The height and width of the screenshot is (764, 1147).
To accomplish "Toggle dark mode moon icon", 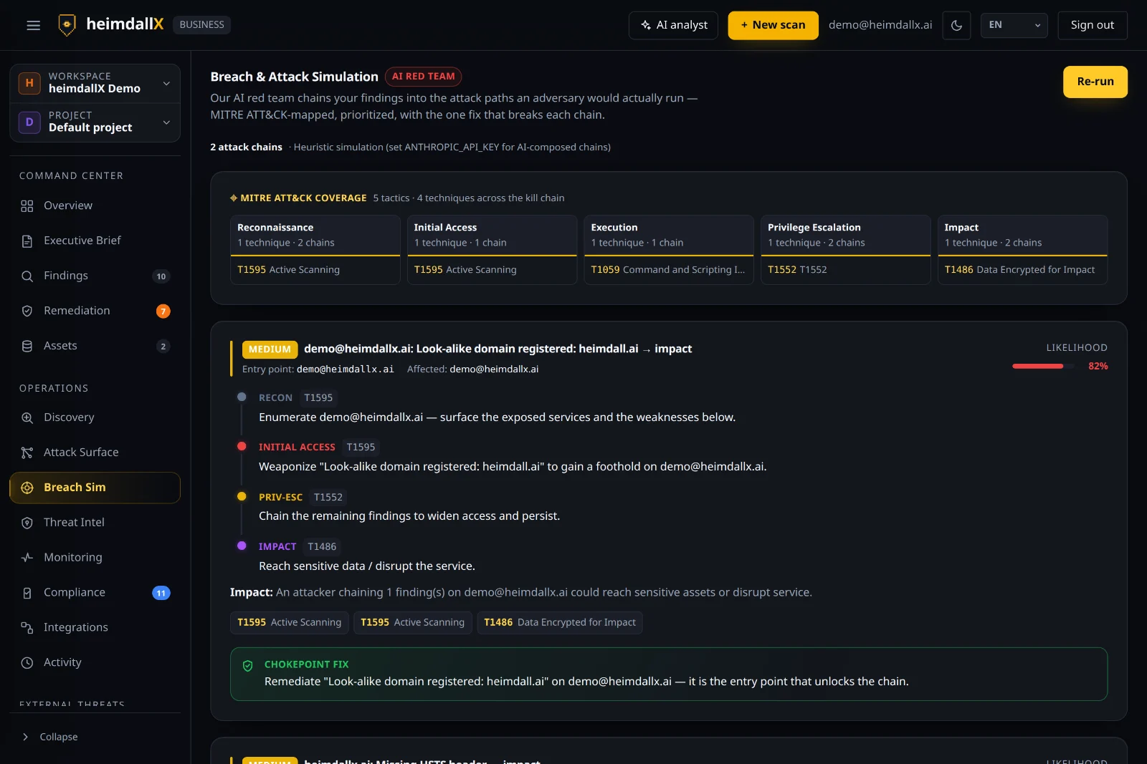I will click(956, 25).
